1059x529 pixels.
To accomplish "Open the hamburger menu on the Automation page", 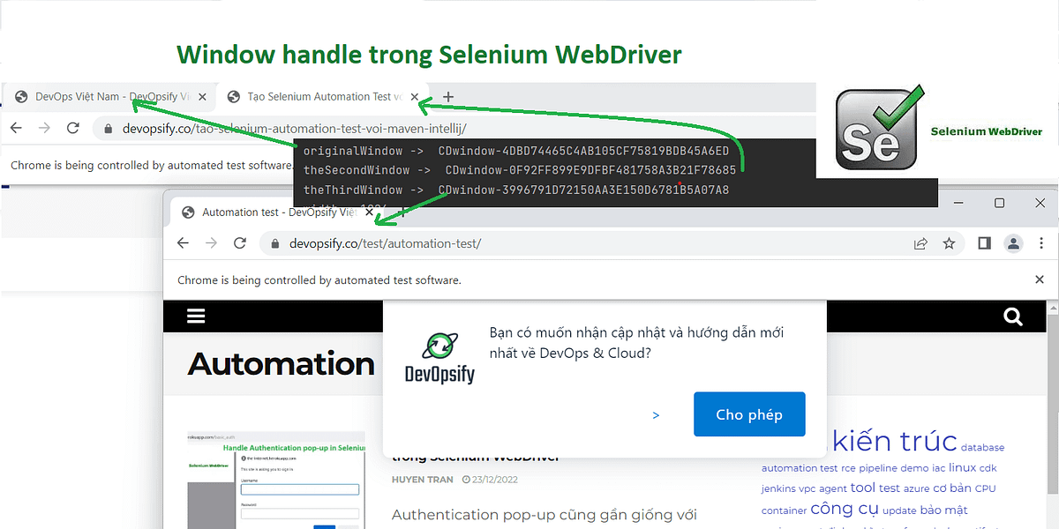I will pos(195,316).
